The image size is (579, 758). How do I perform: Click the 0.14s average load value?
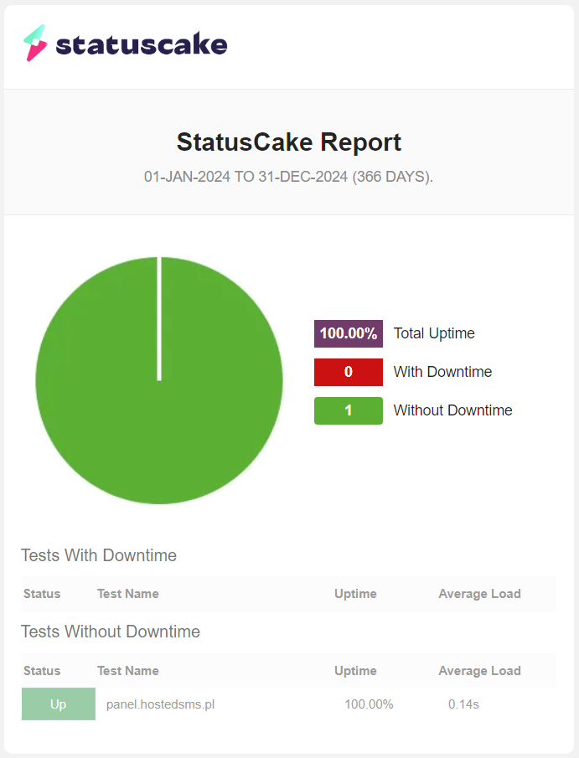click(x=463, y=704)
